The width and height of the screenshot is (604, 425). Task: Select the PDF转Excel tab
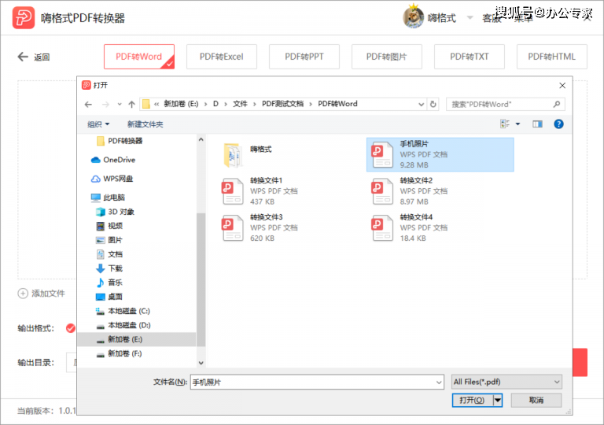(222, 57)
